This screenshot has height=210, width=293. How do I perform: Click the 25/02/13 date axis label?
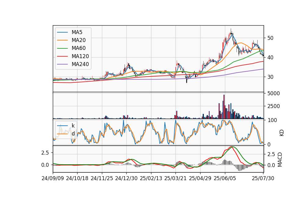coord(151,178)
